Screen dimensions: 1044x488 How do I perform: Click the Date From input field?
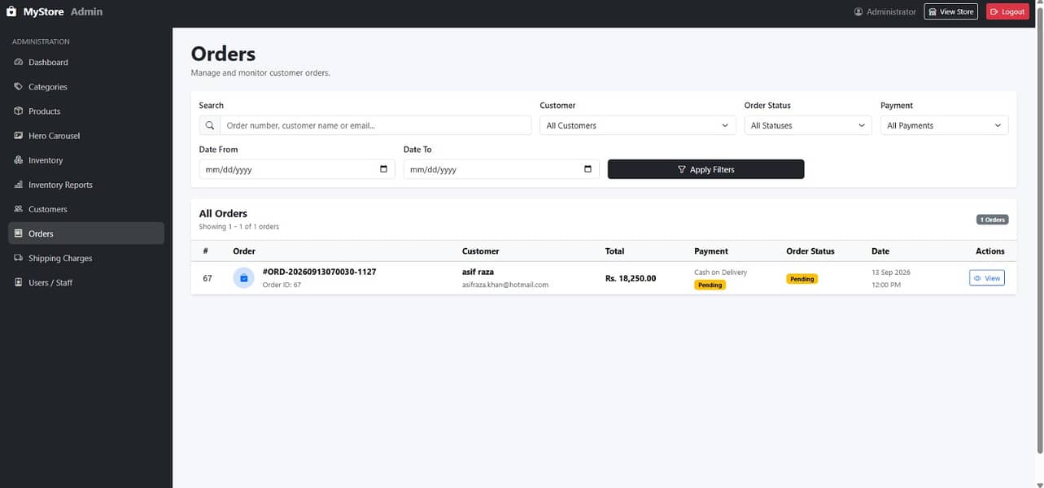tap(297, 169)
